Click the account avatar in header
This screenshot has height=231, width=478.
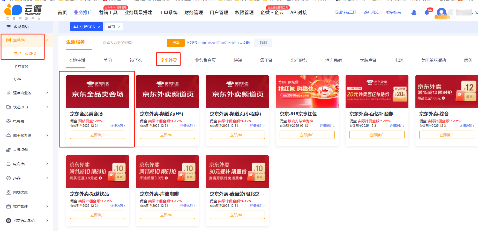pyautogui.click(x=441, y=13)
